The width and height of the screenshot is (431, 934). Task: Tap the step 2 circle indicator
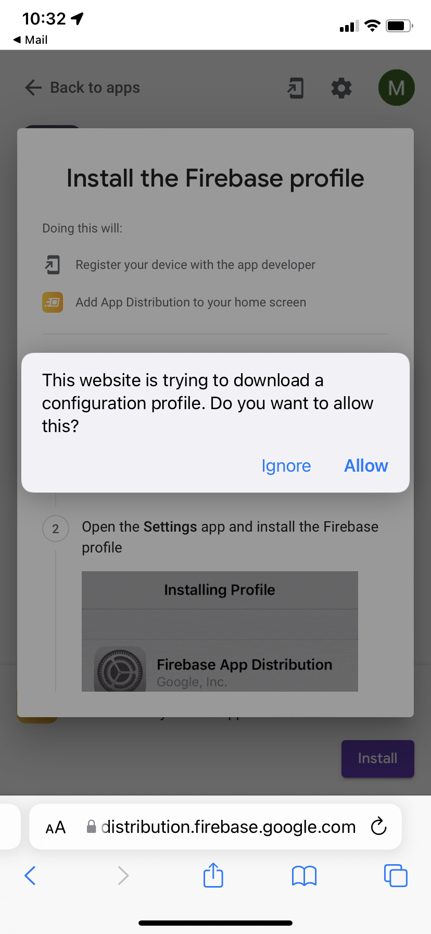coord(56,529)
